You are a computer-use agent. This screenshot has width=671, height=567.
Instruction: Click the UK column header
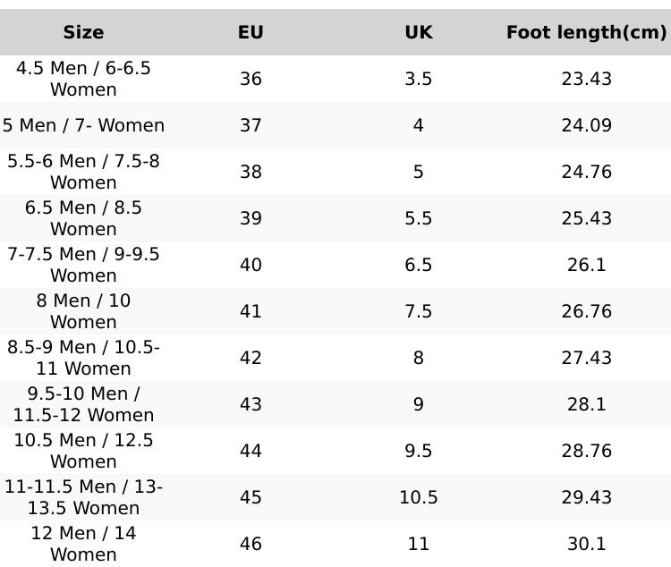click(x=418, y=33)
